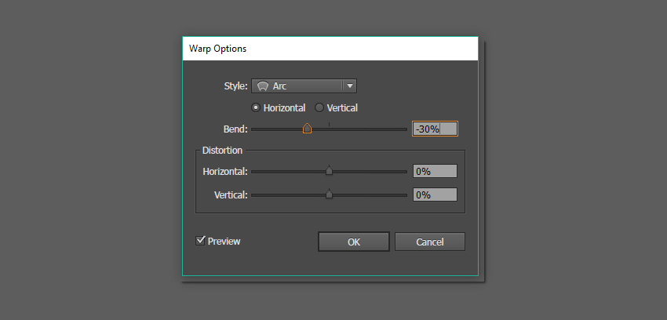The image size is (667, 320).
Task: Click the Distortion Horizontal 0% input field
Action: pos(435,171)
